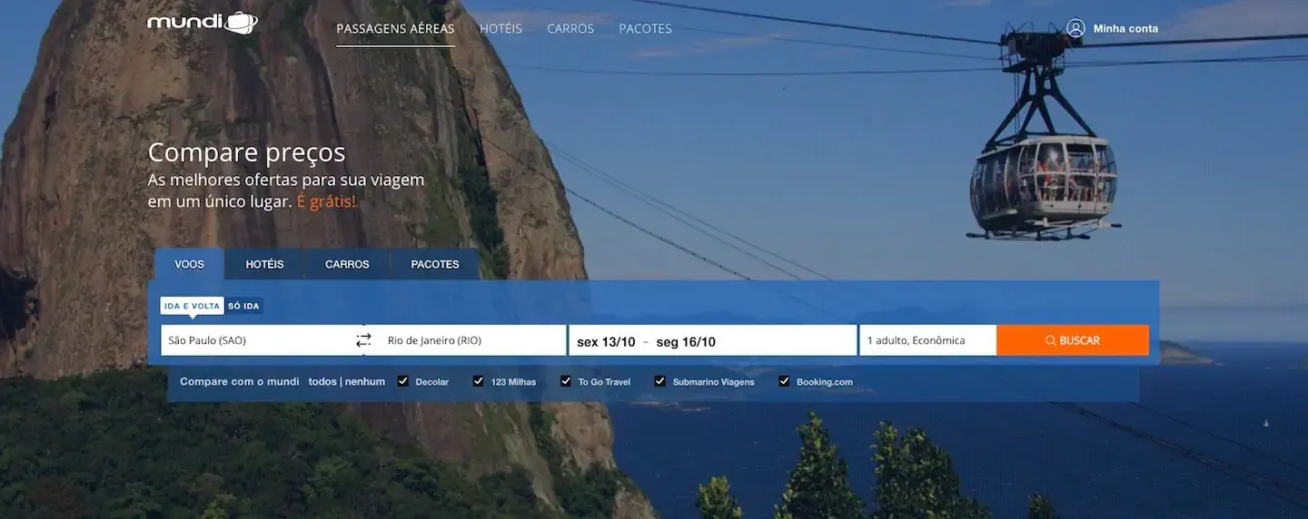Select nenhum comparison sites
The height and width of the screenshot is (519, 1308).
coord(365,381)
